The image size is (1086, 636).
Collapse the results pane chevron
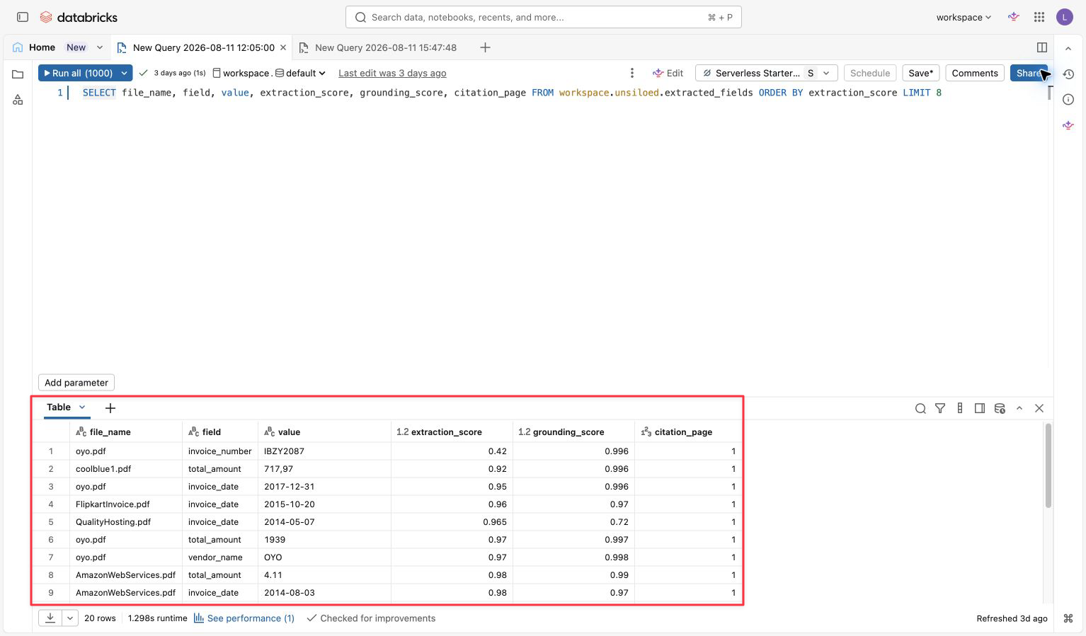coord(1019,408)
